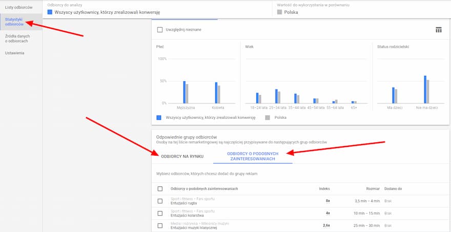451x232 pixels.
Task: Click the 8x index value
Action: (328, 201)
